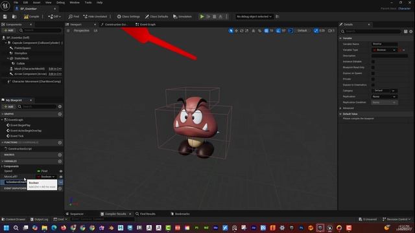
Task: Start Simulation from the toolbar
Action: coord(182,17)
